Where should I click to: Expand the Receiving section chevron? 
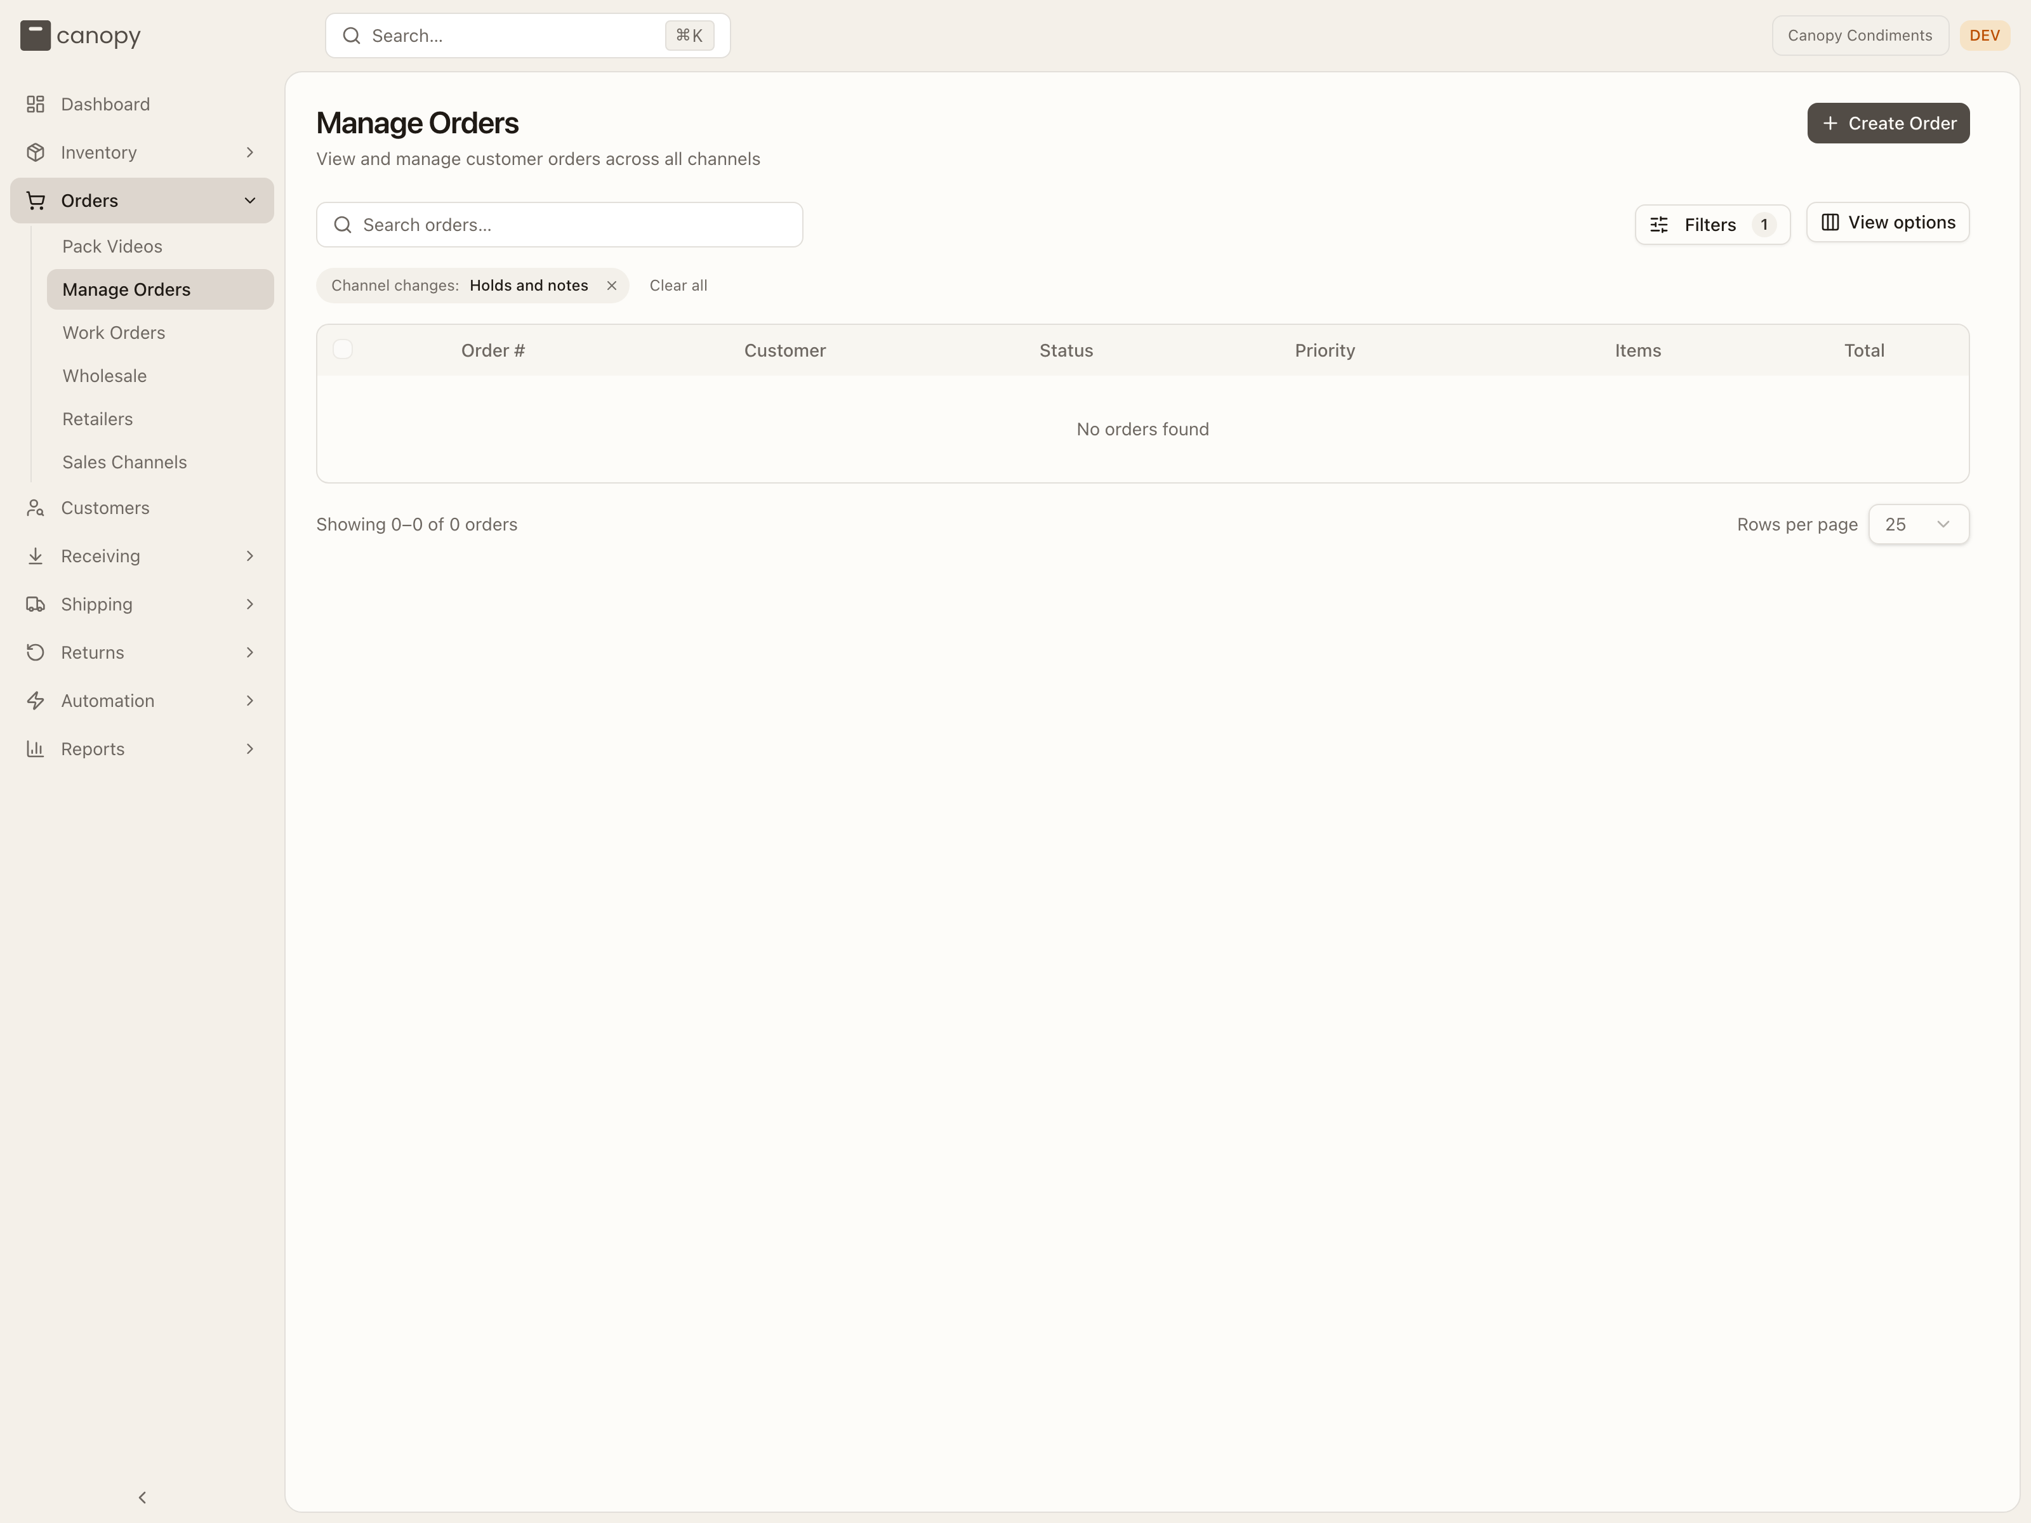pos(249,557)
